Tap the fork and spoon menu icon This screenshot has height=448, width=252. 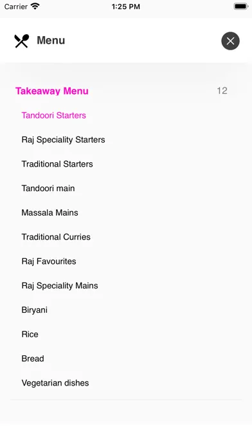pyautogui.click(x=22, y=41)
